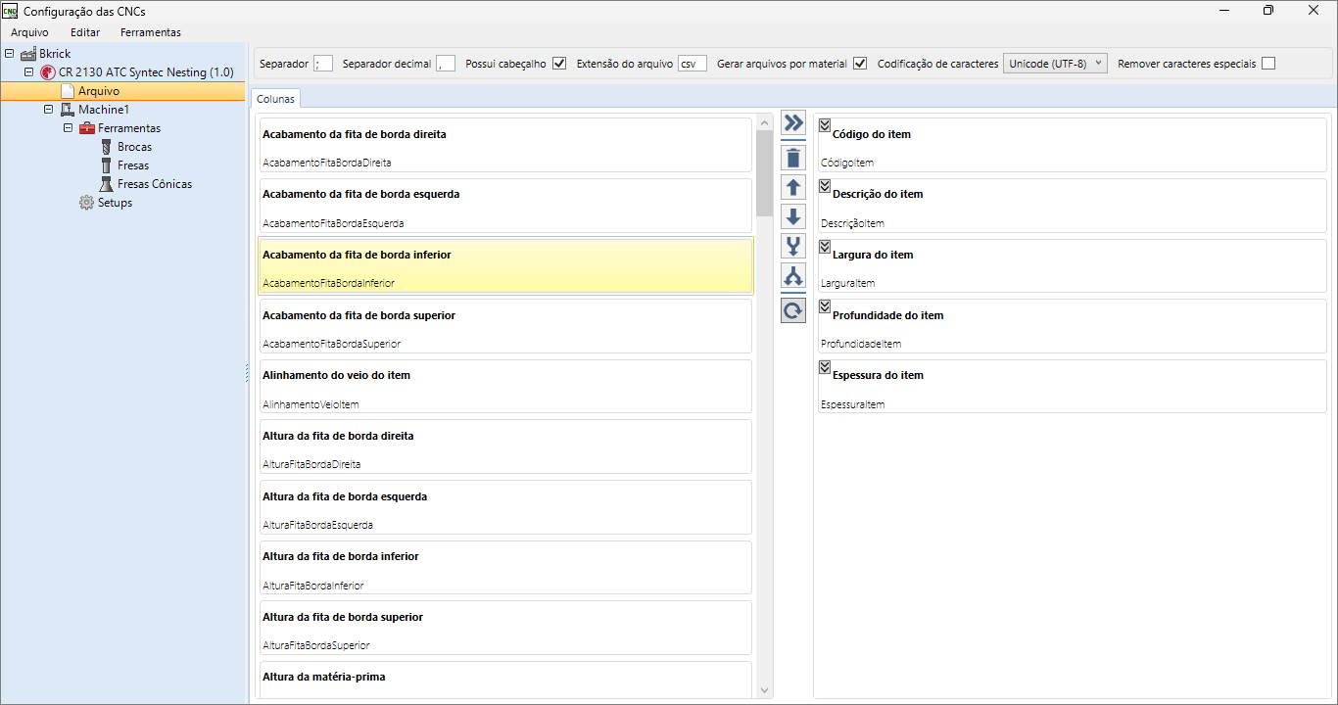Select Fresas Cônicas in the tree
This screenshot has width=1338, height=705.
point(155,184)
